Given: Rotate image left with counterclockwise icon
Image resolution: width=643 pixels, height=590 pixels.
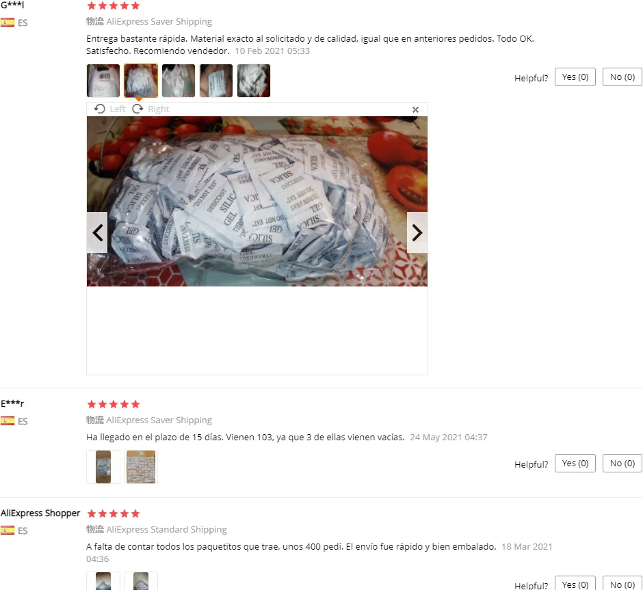Looking at the screenshot, I should [x=109, y=109].
